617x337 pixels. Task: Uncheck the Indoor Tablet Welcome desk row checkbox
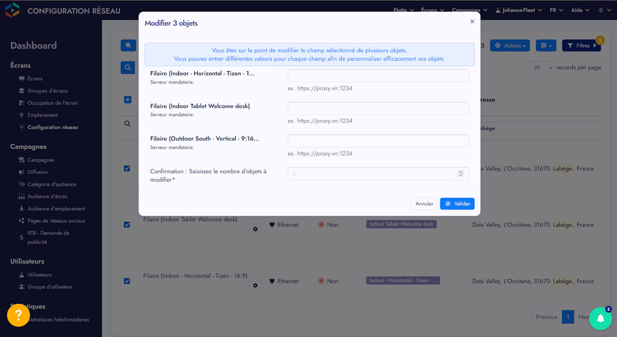[x=127, y=225]
